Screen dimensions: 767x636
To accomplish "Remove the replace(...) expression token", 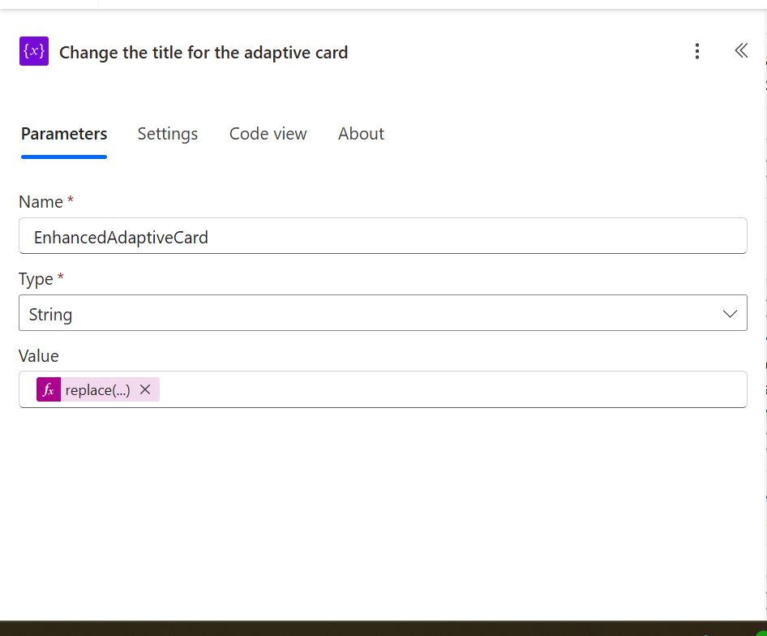I will click(x=145, y=389).
